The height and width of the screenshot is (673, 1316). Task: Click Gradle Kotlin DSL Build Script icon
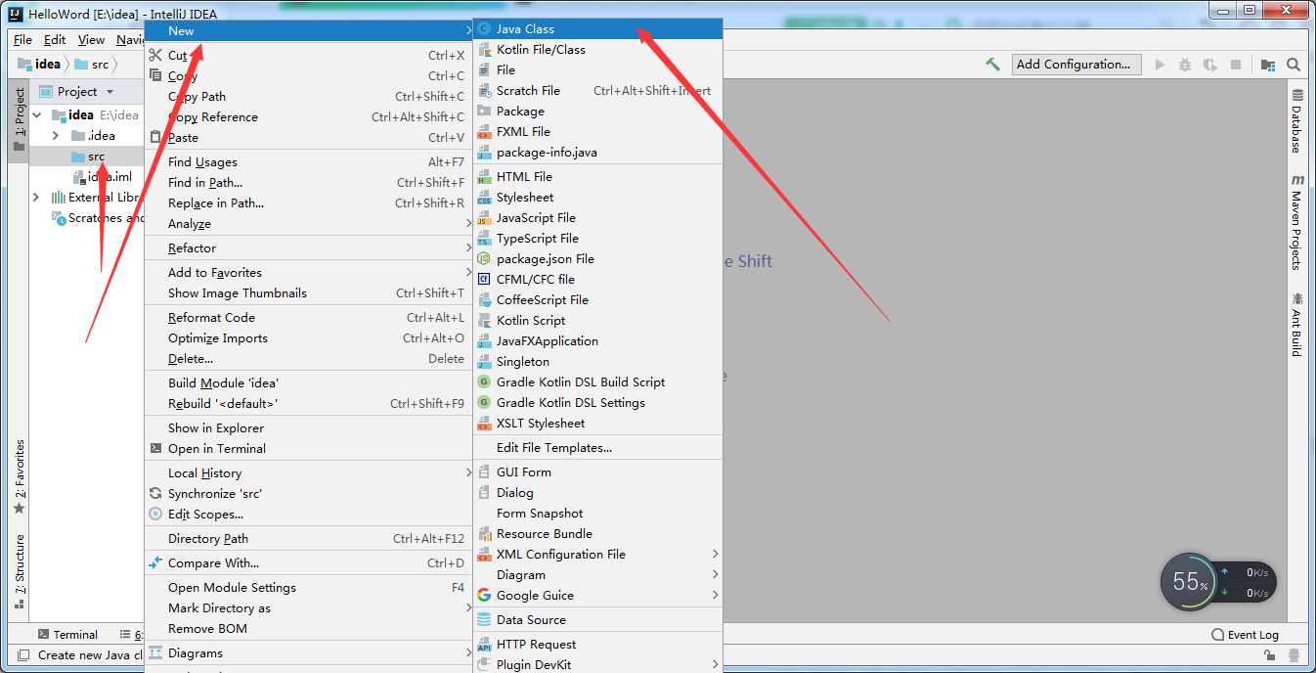484,381
